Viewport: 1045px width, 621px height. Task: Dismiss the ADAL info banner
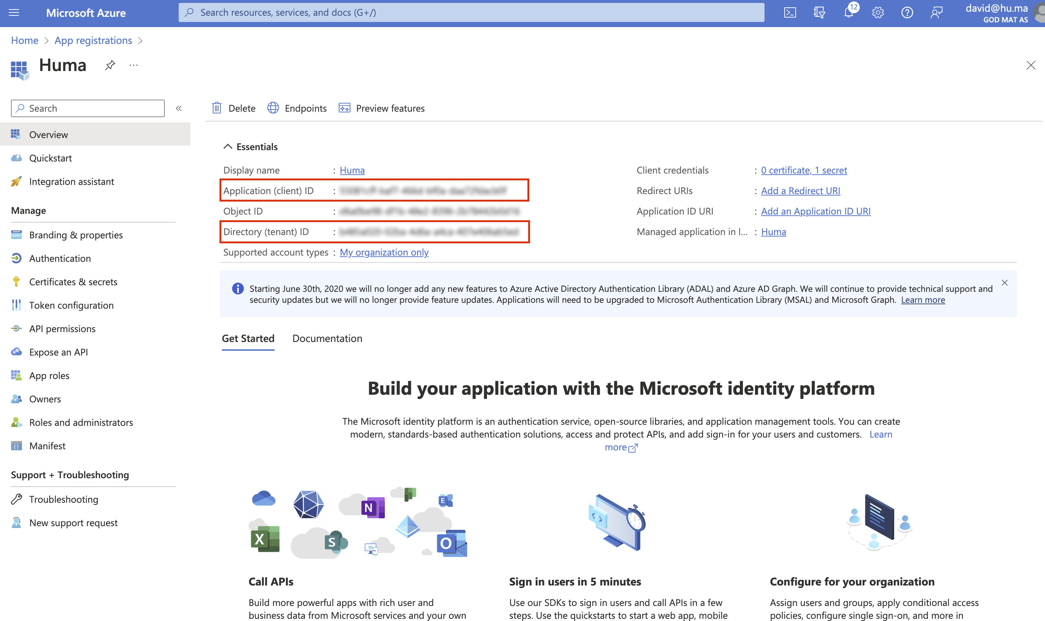coord(1004,282)
